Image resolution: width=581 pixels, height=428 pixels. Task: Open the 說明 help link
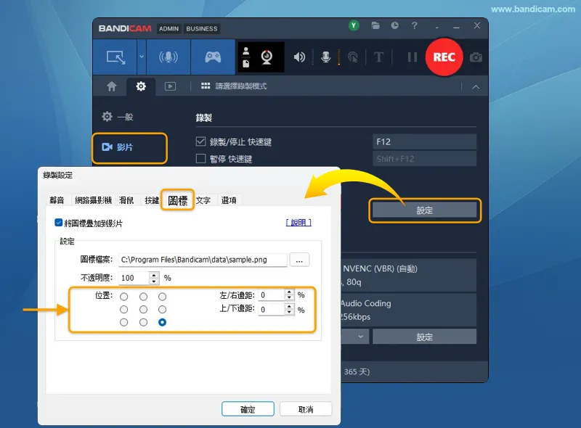tap(298, 223)
